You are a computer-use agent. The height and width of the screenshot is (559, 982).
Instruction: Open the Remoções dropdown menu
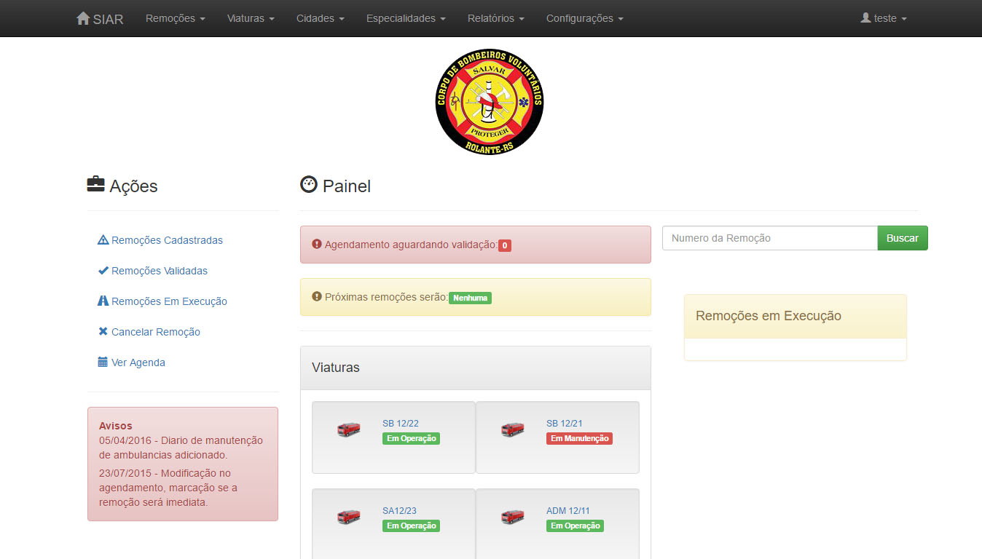point(175,18)
